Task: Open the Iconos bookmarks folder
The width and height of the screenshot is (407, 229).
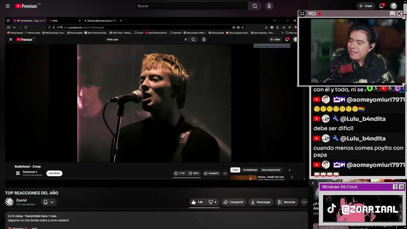Action: click(139, 33)
